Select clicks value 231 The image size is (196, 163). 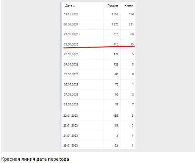131,24
